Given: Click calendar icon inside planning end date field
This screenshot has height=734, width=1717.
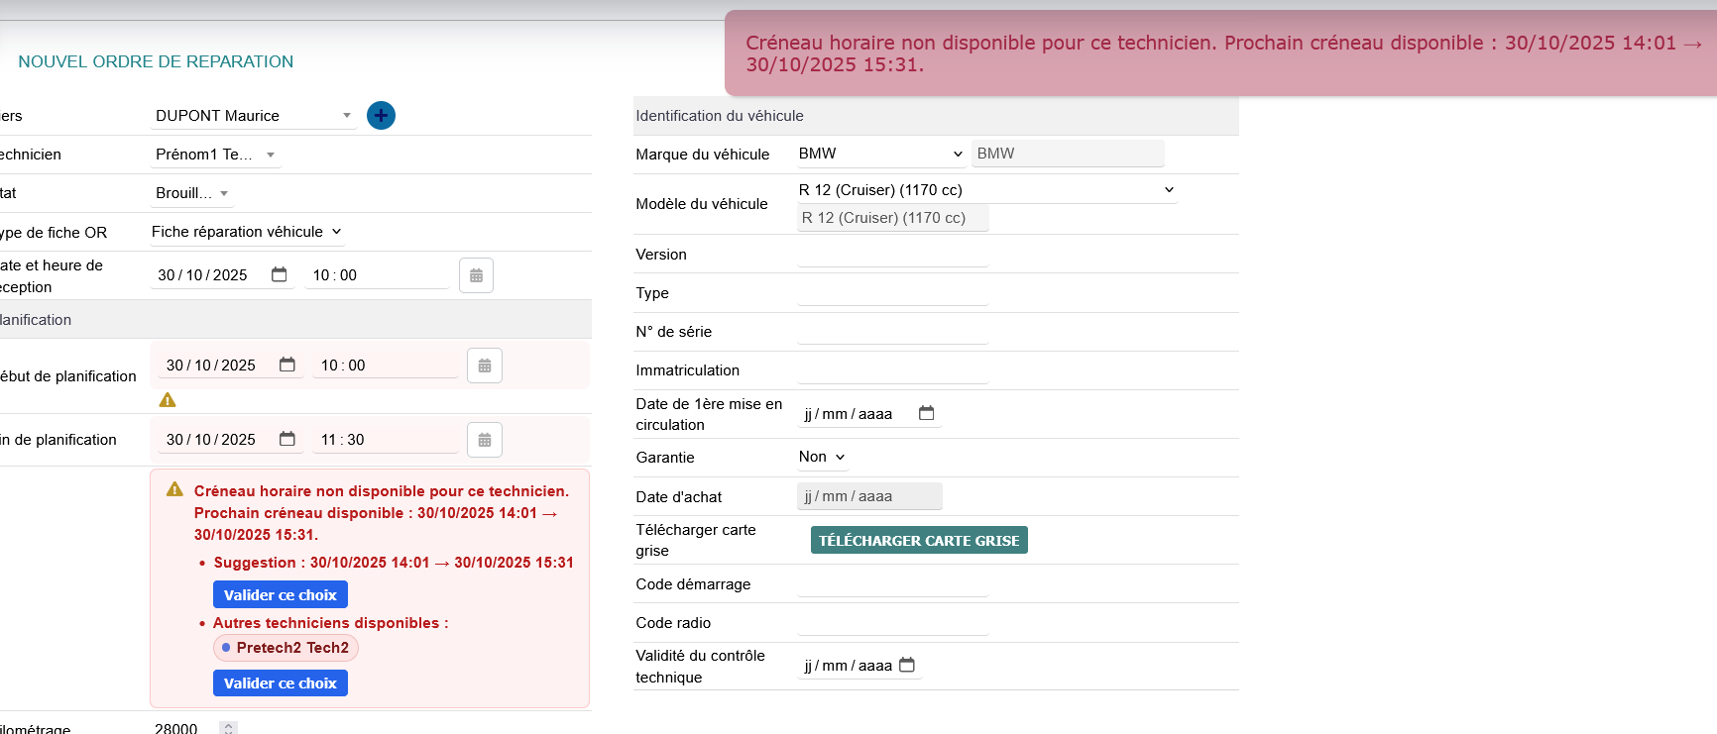Looking at the screenshot, I should click(x=287, y=439).
